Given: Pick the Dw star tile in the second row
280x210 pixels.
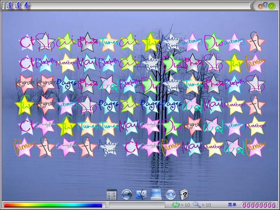Looking at the screenshot, I should (x=171, y=63).
